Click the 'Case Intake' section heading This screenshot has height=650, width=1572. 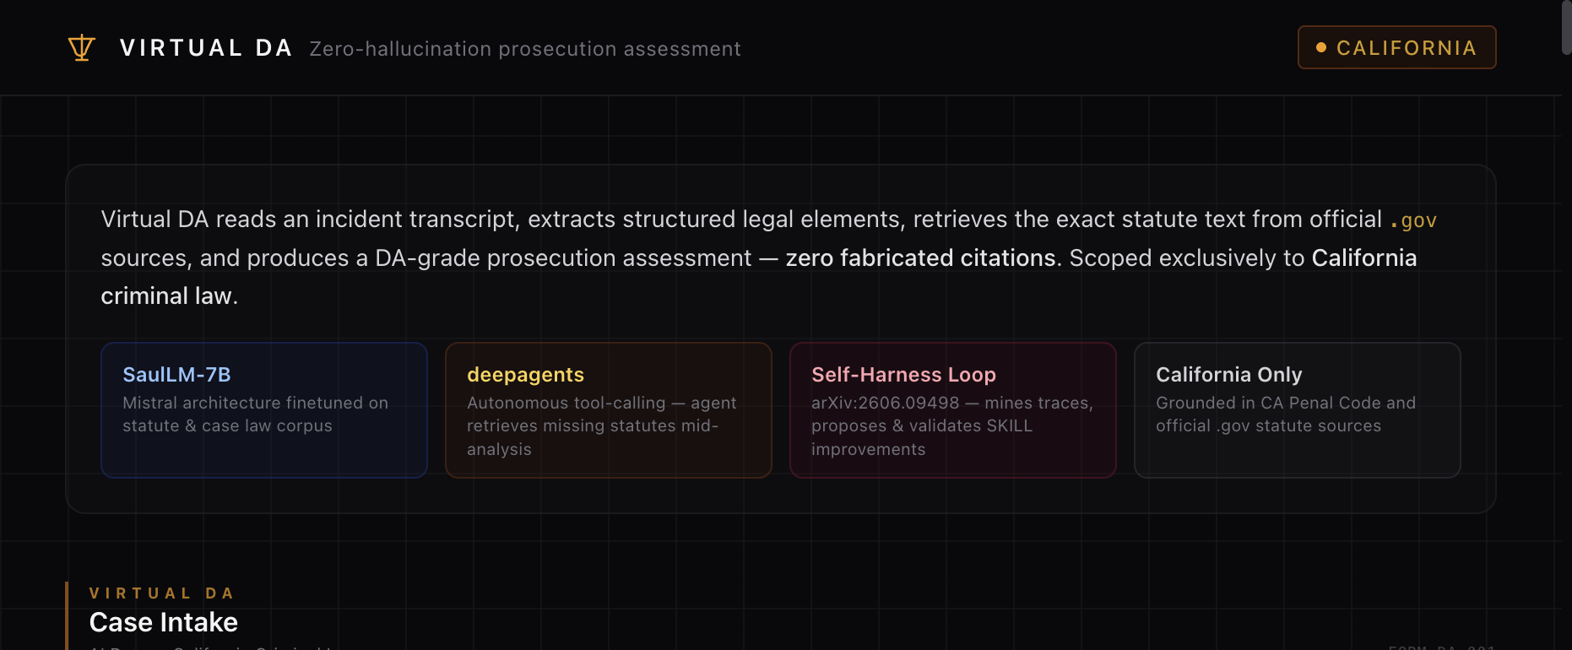point(164,622)
